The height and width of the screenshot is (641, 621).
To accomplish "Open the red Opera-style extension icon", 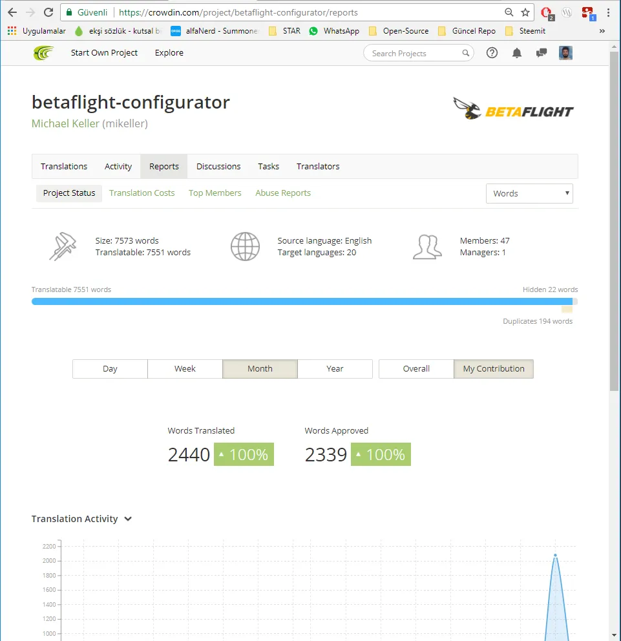I will pos(547,13).
